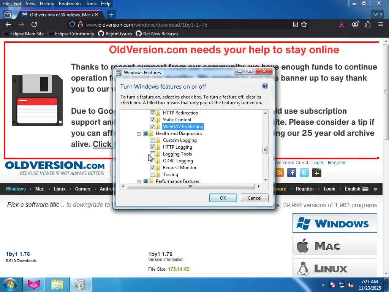This screenshot has height=292, width=389.
Task: Open the Get New Releases bookmark
Action: pyautogui.click(x=157, y=34)
